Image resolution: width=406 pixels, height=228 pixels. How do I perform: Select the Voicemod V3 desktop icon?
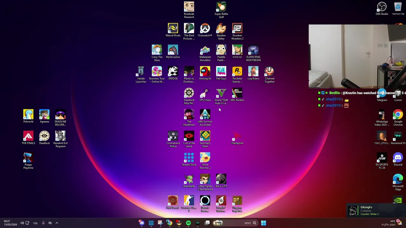point(398,138)
